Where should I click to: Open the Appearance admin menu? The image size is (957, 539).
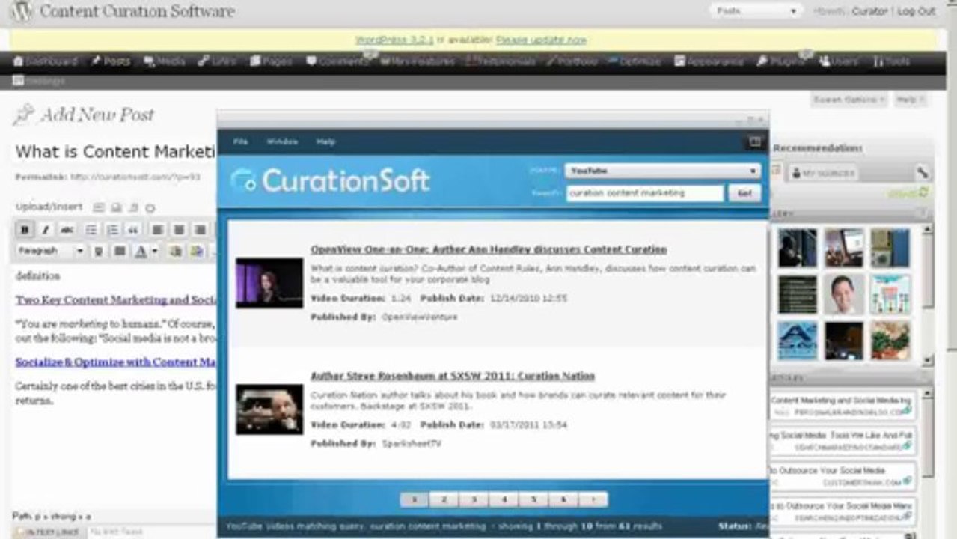[709, 61]
